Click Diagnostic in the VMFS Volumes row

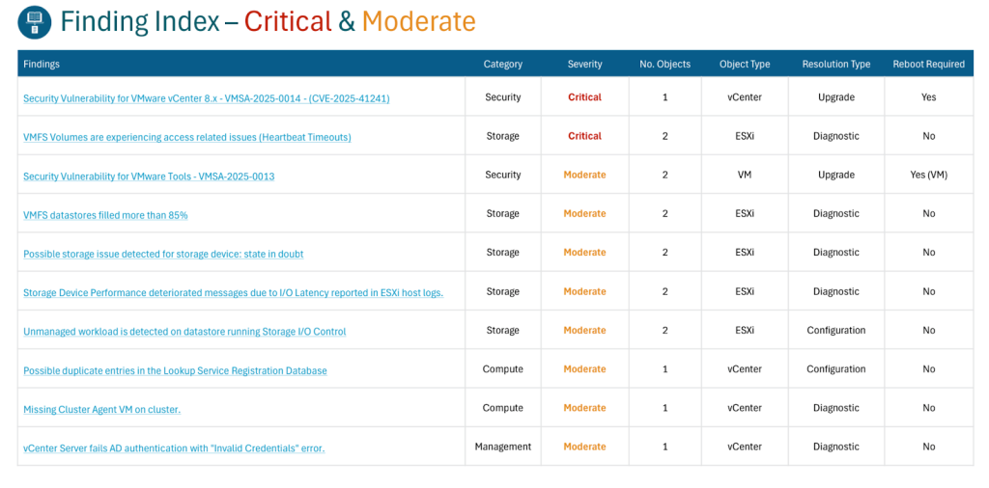point(835,136)
